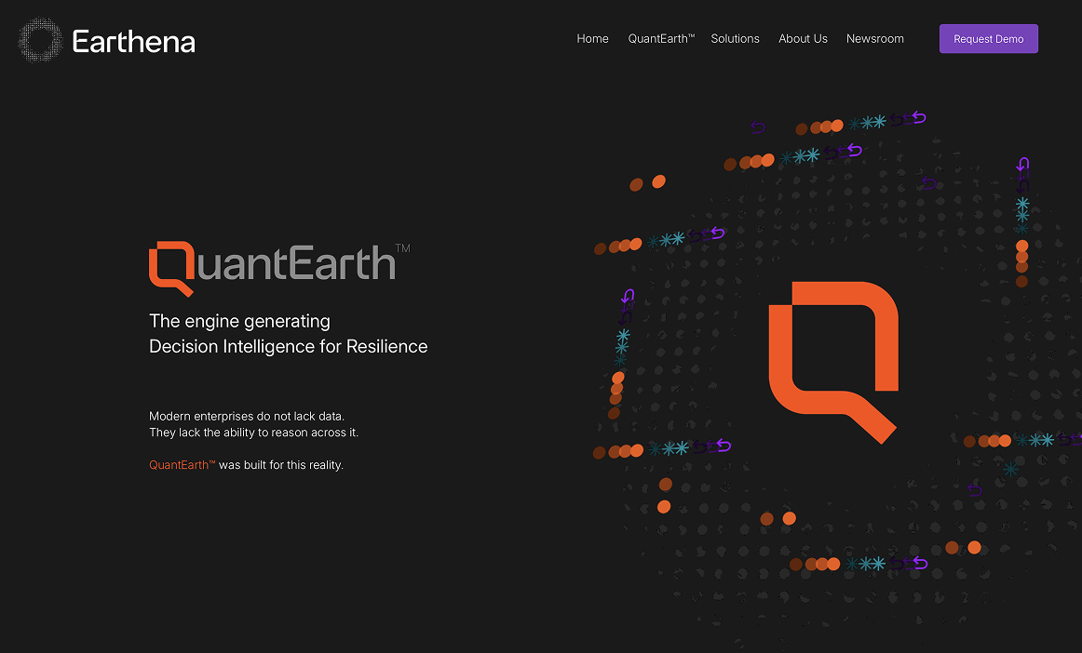Click the Earthena dotted-circle logo icon
This screenshot has width=1082, height=653.
[x=40, y=40]
